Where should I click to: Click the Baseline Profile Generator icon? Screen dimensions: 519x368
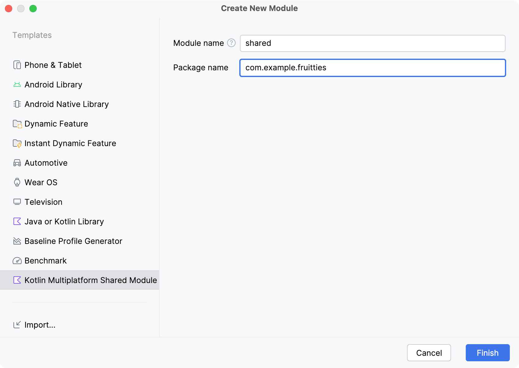[17, 241]
